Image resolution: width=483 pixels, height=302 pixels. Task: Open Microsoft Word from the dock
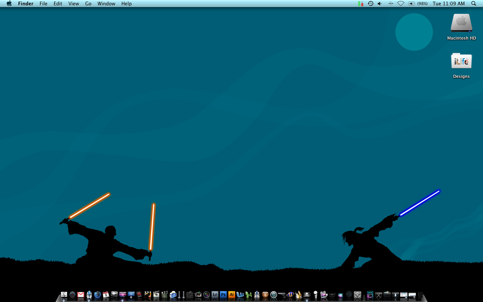(x=240, y=295)
